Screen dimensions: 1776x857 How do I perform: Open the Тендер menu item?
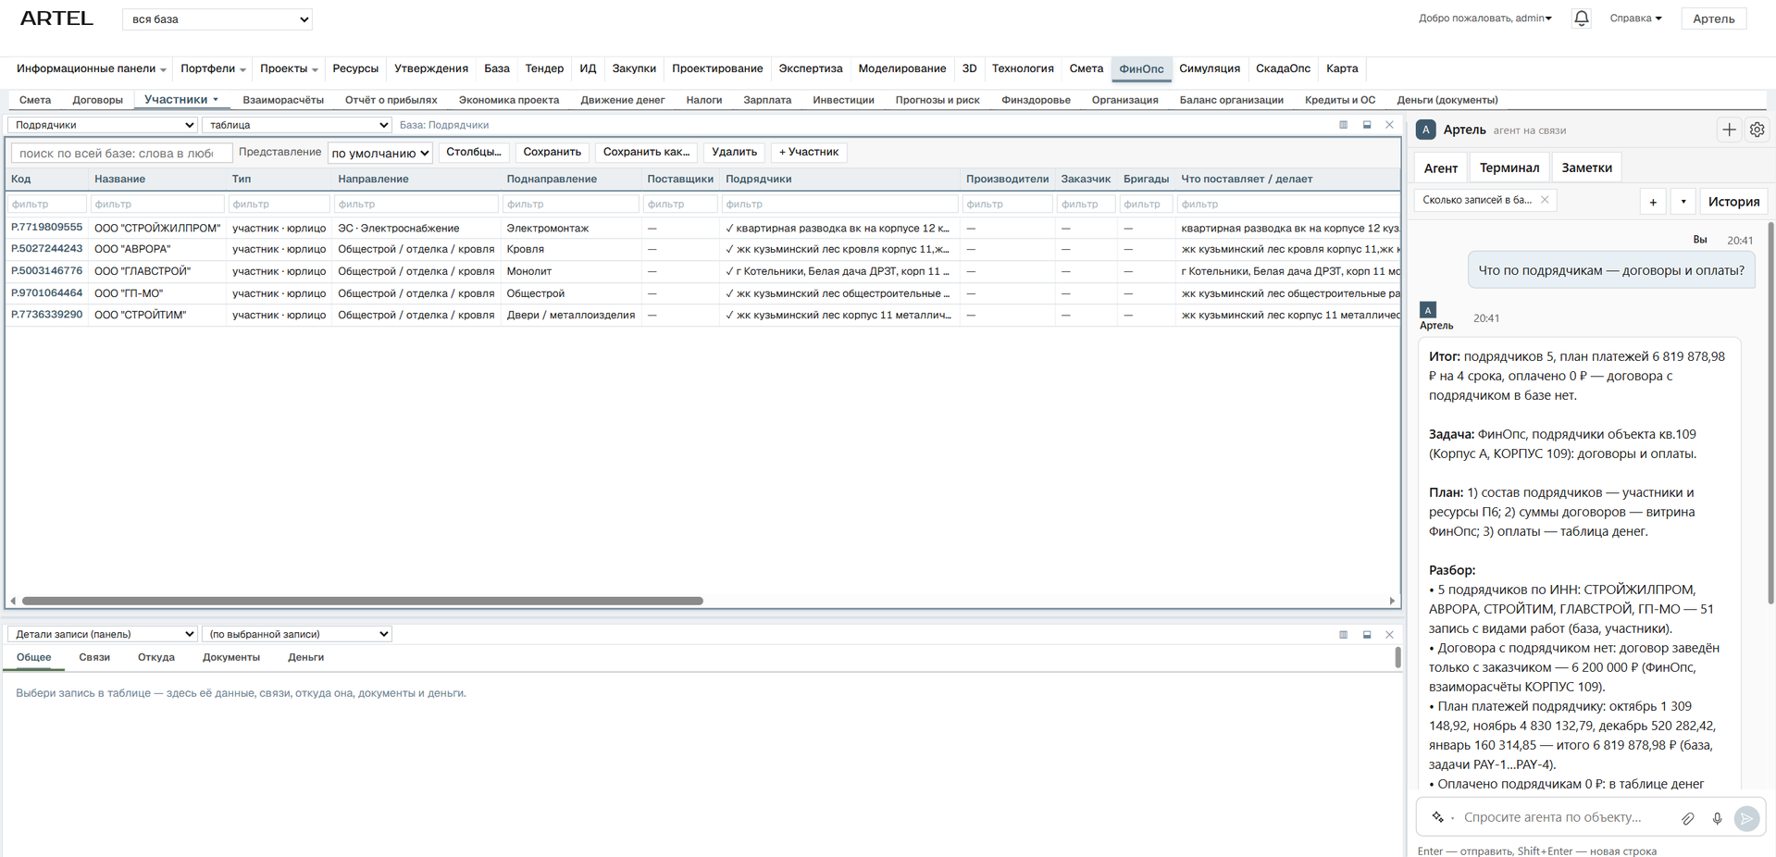pyautogui.click(x=544, y=68)
